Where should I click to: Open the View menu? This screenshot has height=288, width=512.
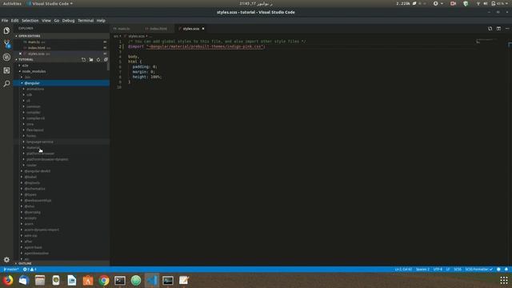pos(46,21)
